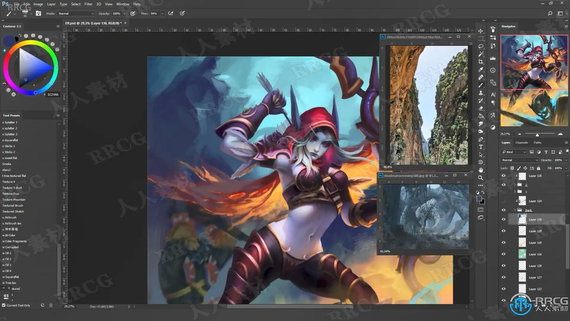This screenshot has height=321, width=570.
Task: Open the Info panel icon
Action: [493, 70]
